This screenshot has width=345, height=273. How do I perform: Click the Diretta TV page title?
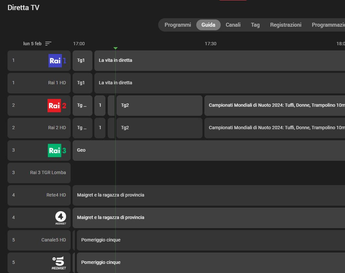23,8
